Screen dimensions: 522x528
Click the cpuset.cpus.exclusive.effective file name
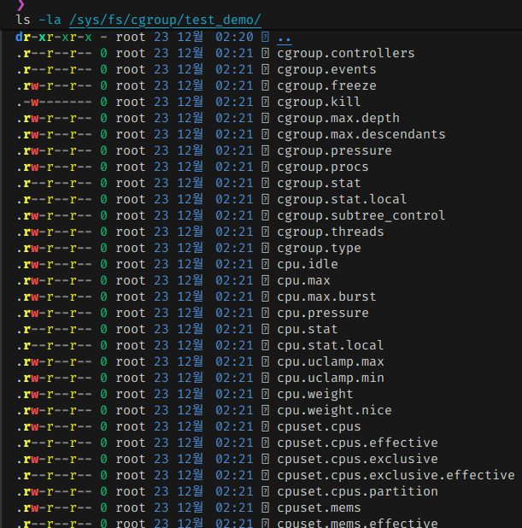[396, 476]
